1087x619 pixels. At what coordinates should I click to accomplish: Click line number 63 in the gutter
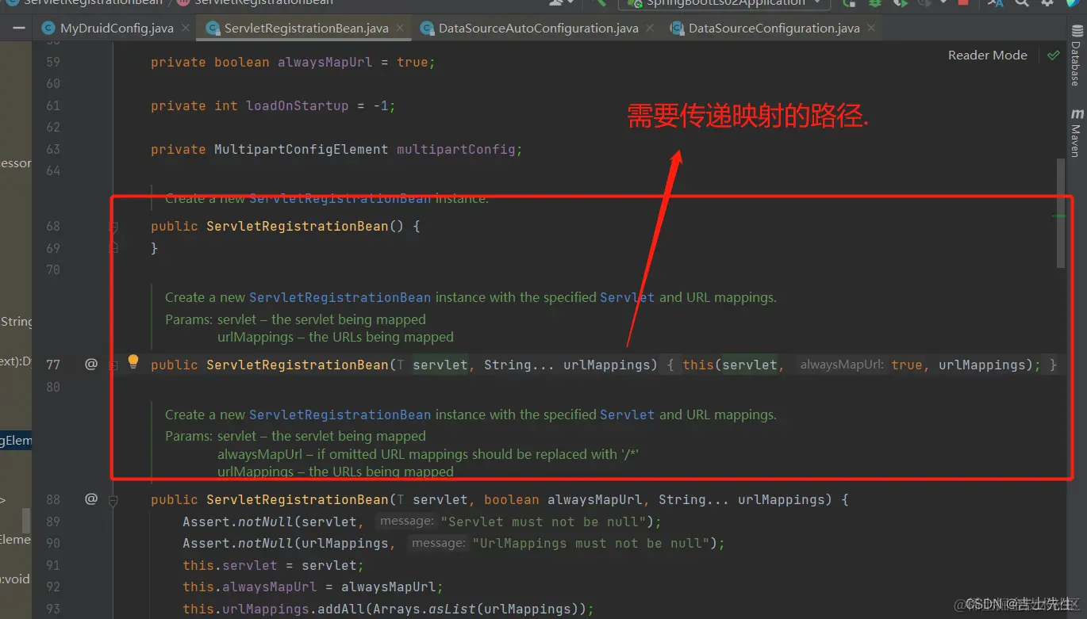coord(53,149)
